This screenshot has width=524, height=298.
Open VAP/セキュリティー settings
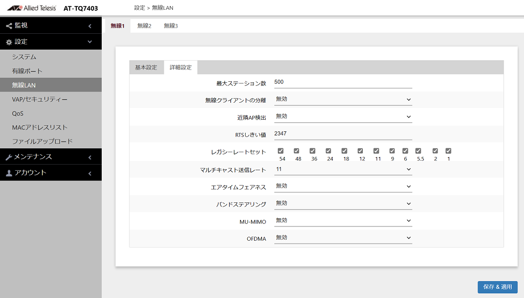[x=51, y=99]
